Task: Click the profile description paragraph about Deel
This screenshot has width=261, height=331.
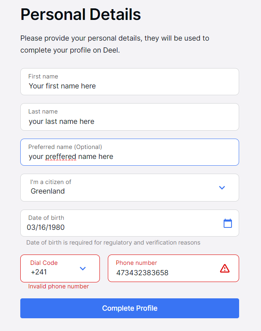Action: [x=115, y=45]
